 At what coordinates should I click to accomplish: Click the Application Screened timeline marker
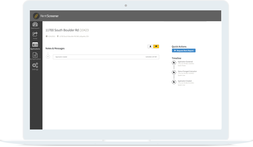(x=174, y=63)
